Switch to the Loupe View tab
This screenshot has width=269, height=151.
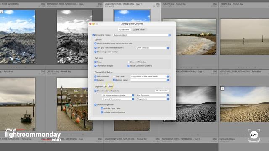tap(138, 29)
